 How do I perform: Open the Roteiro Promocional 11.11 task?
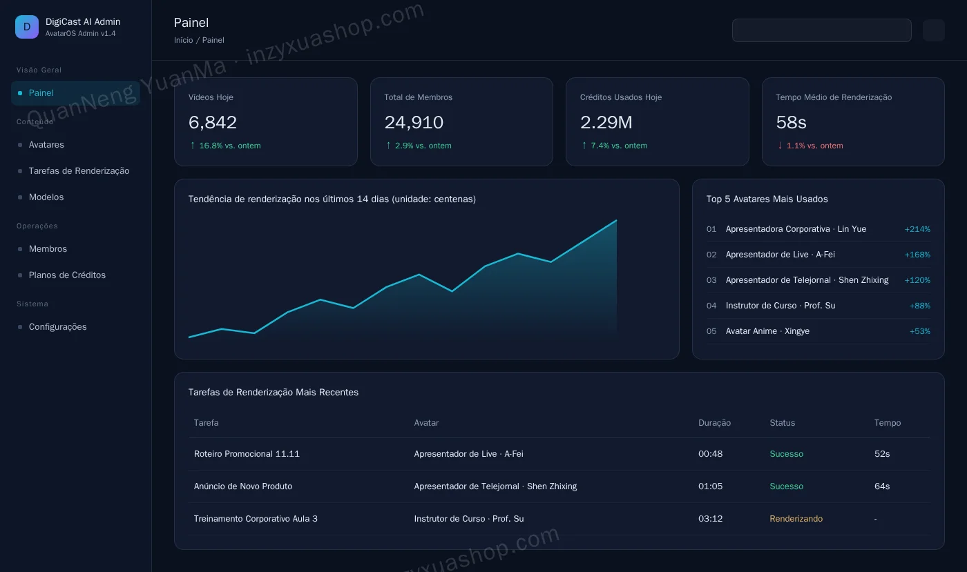[x=247, y=454]
